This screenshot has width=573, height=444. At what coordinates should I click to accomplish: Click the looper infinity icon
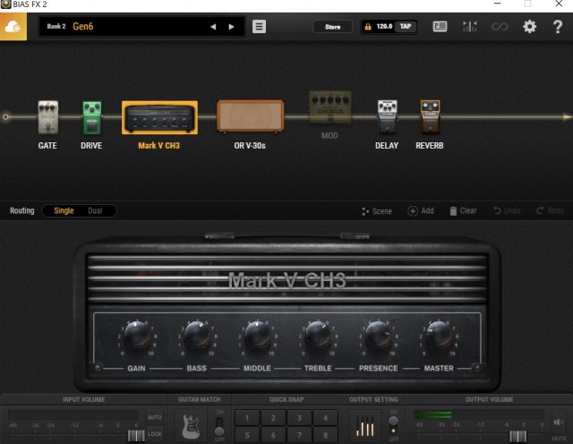(x=500, y=27)
